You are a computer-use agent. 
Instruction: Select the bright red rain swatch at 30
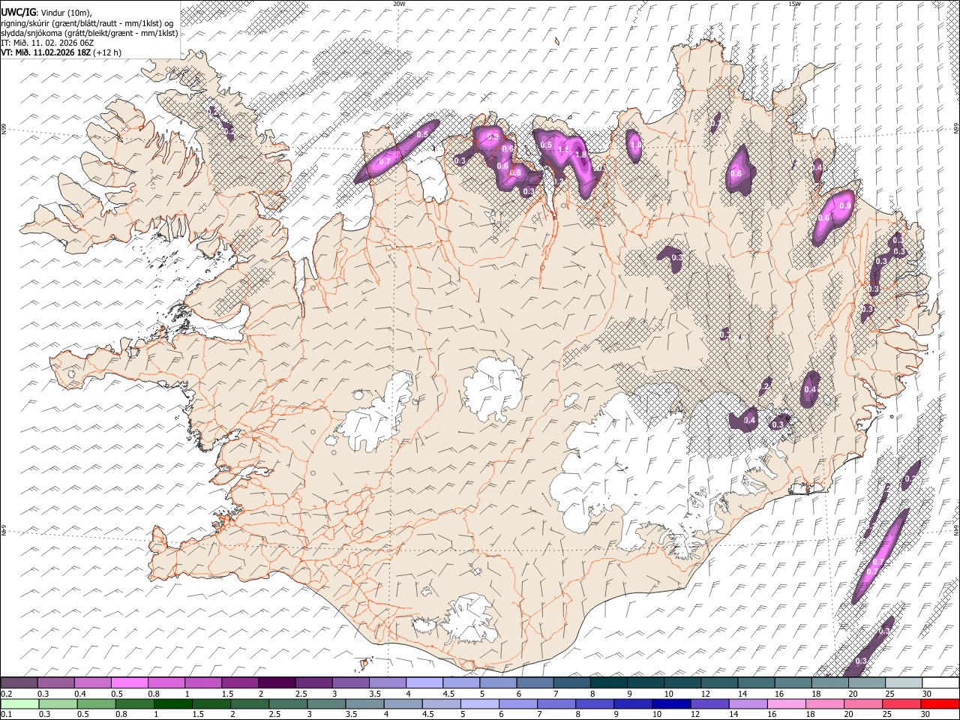[x=940, y=704]
